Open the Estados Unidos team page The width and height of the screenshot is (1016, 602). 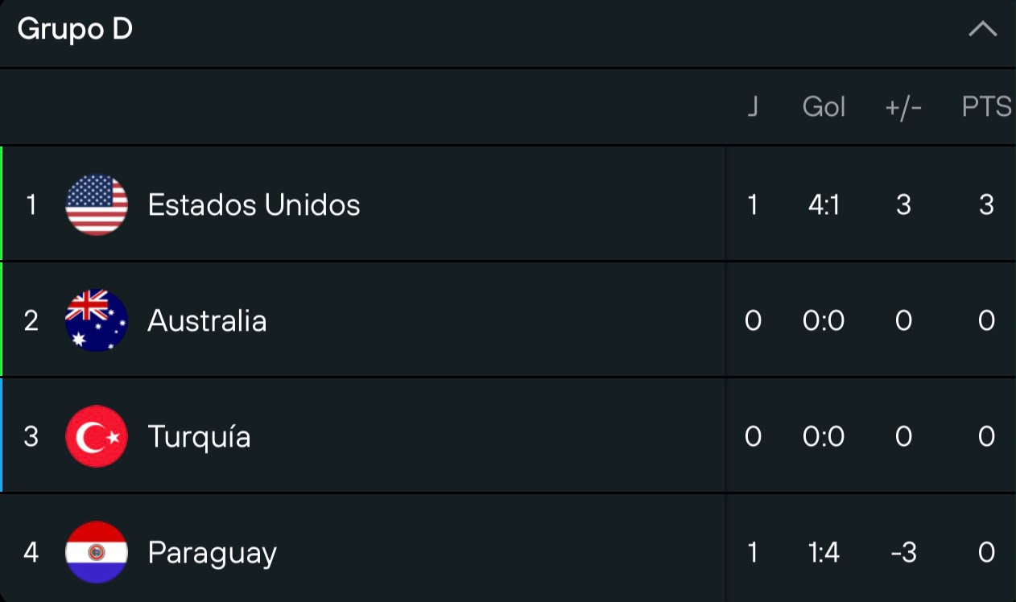pyautogui.click(x=254, y=204)
